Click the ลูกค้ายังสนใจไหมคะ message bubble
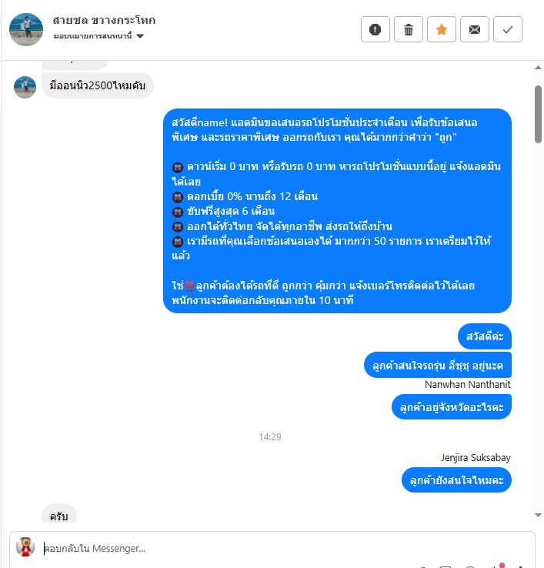The height and width of the screenshot is (568, 544). (456, 480)
